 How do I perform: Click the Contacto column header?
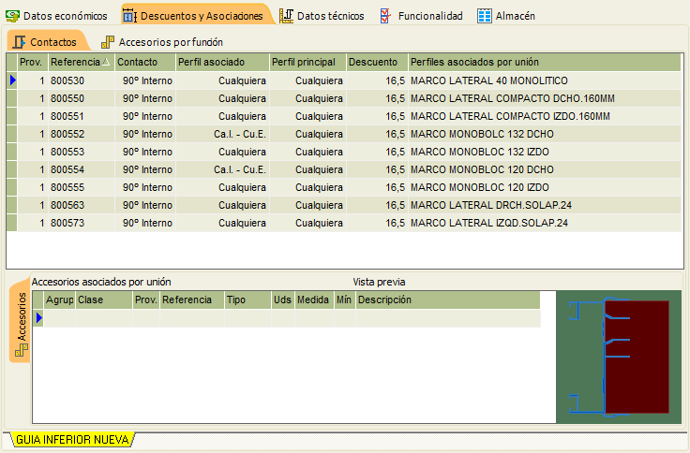(145, 62)
